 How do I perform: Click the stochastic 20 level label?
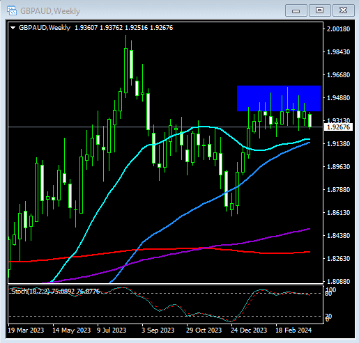328,316
